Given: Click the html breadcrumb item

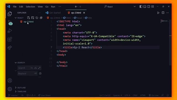Looking at the screenshot, I should (x=67, y=18).
